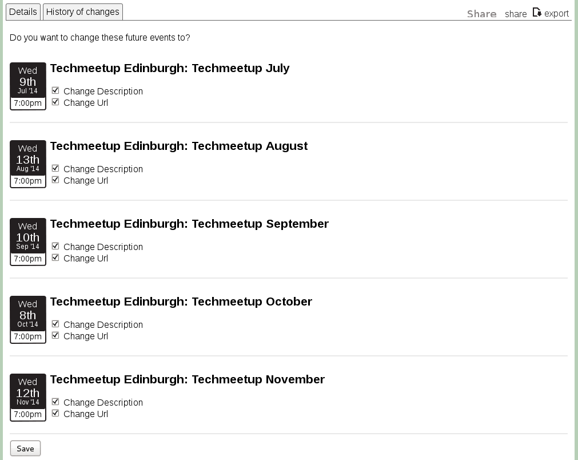This screenshot has height=460, width=578.
Task: Open Techmeetup Edinburgh: Techmeetup November title
Action: [187, 379]
